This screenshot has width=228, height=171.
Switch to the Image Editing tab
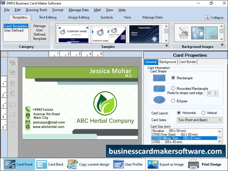point(79,17)
